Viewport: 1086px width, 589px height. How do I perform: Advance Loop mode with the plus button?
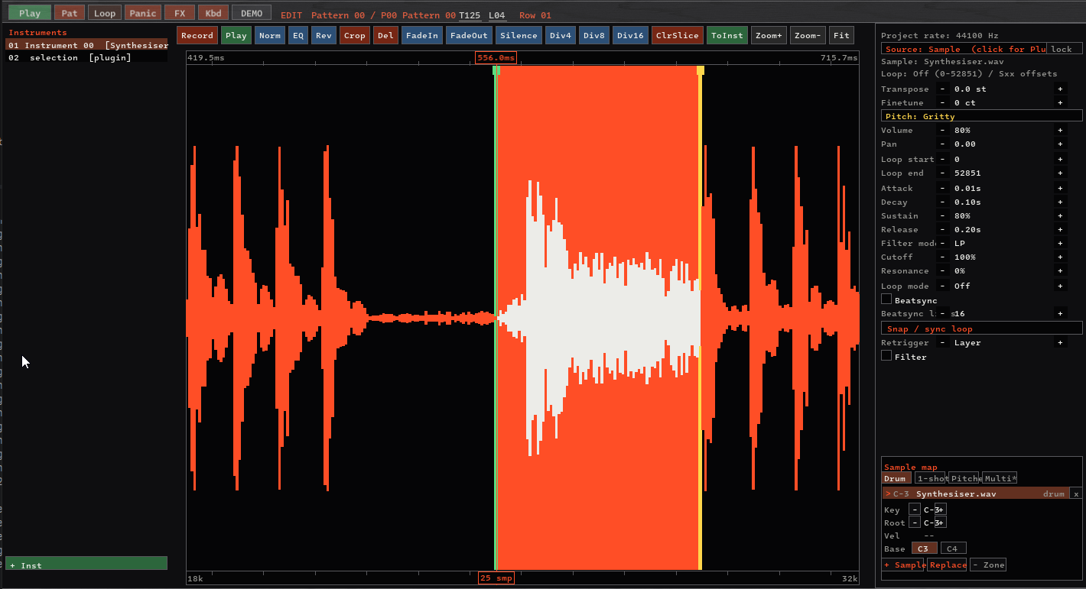1060,286
